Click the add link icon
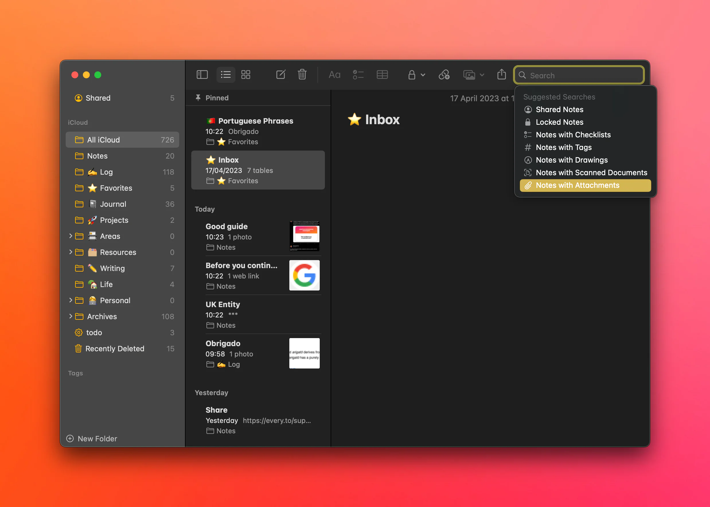This screenshot has width=710, height=507. point(444,75)
